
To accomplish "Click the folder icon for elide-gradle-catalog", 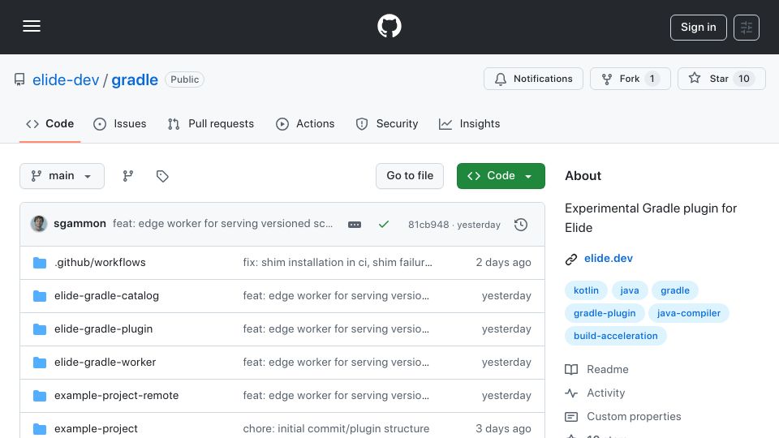I will [40, 296].
